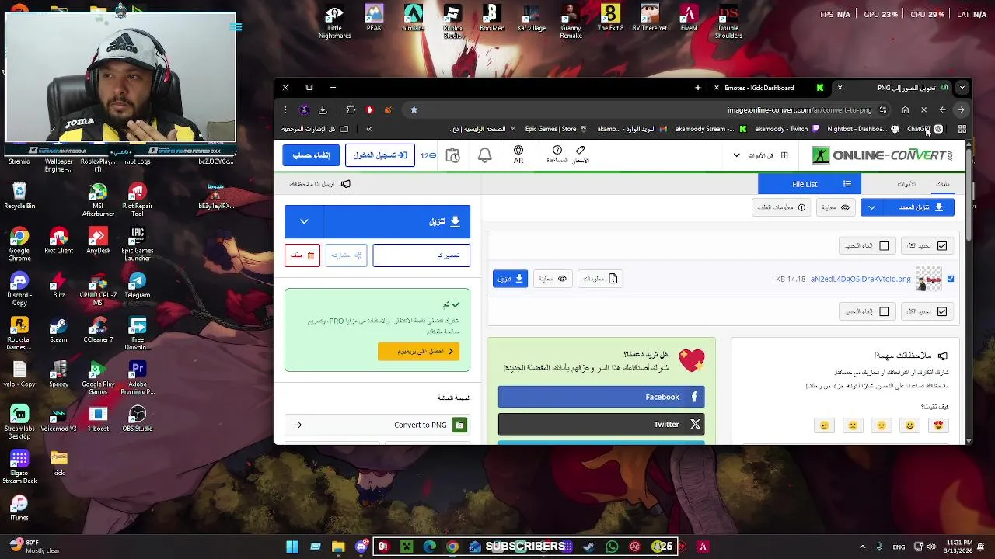Click the blue download button in the file row
The width and height of the screenshot is (995, 559).
point(510,278)
